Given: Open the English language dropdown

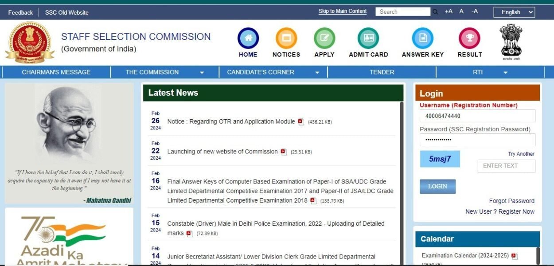Looking at the screenshot, I should [x=514, y=12].
